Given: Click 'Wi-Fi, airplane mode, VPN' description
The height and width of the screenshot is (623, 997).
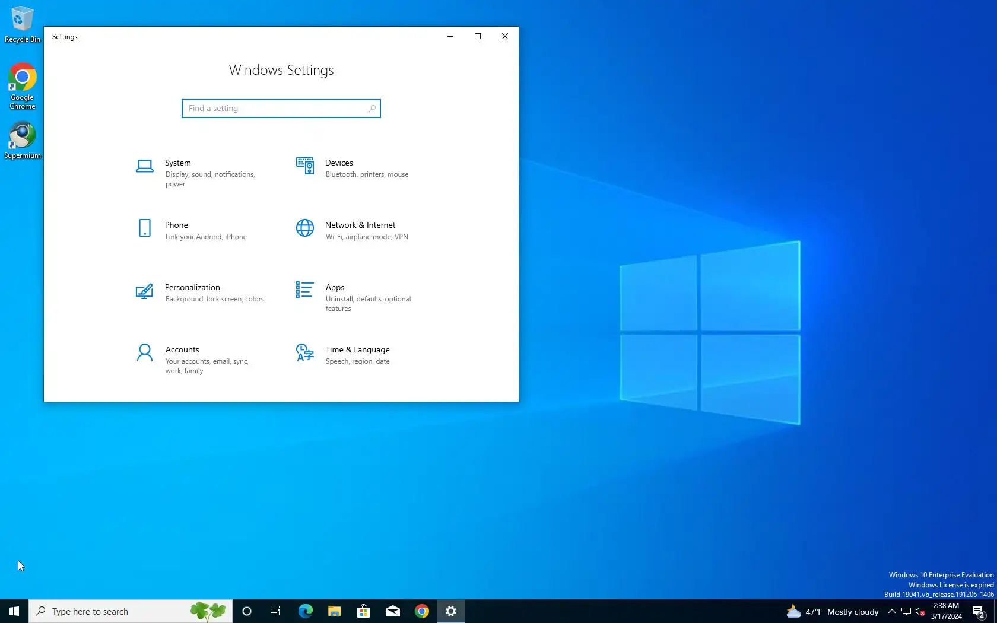Looking at the screenshot, I should click(x=367, y=237).
